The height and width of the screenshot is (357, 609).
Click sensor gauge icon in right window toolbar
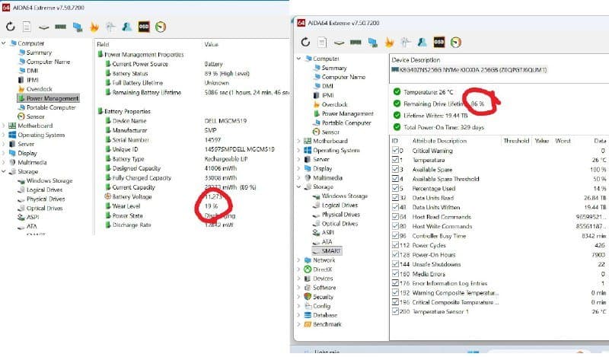click(x=455, y=43)
